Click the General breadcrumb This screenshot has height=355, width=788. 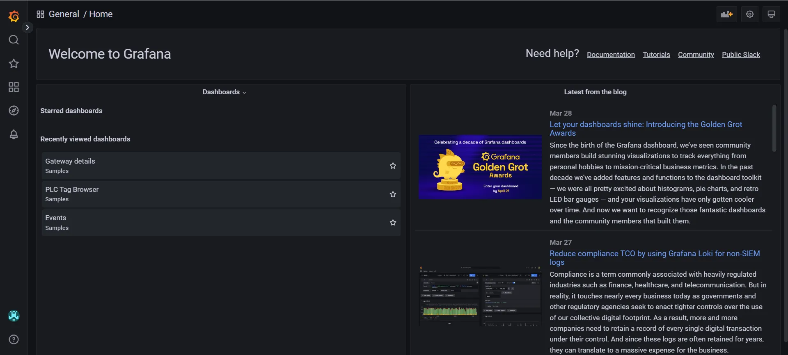(x=64, y=14)
